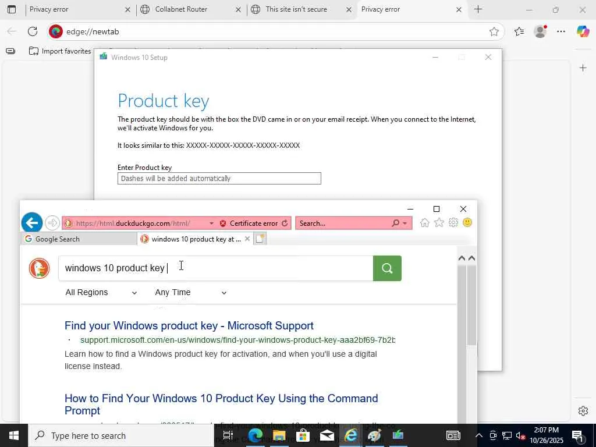
Task: Open Task View from taskbar
Action: (228, 435)
